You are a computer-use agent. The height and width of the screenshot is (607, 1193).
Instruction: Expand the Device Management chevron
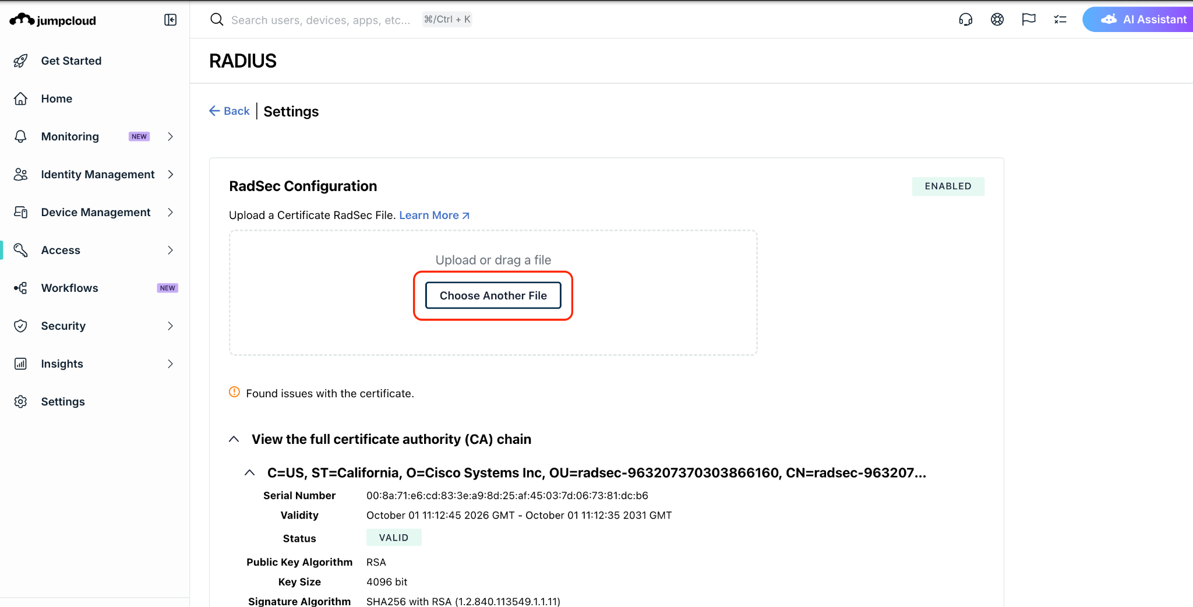pyautogui.click(x=170, y=212)
